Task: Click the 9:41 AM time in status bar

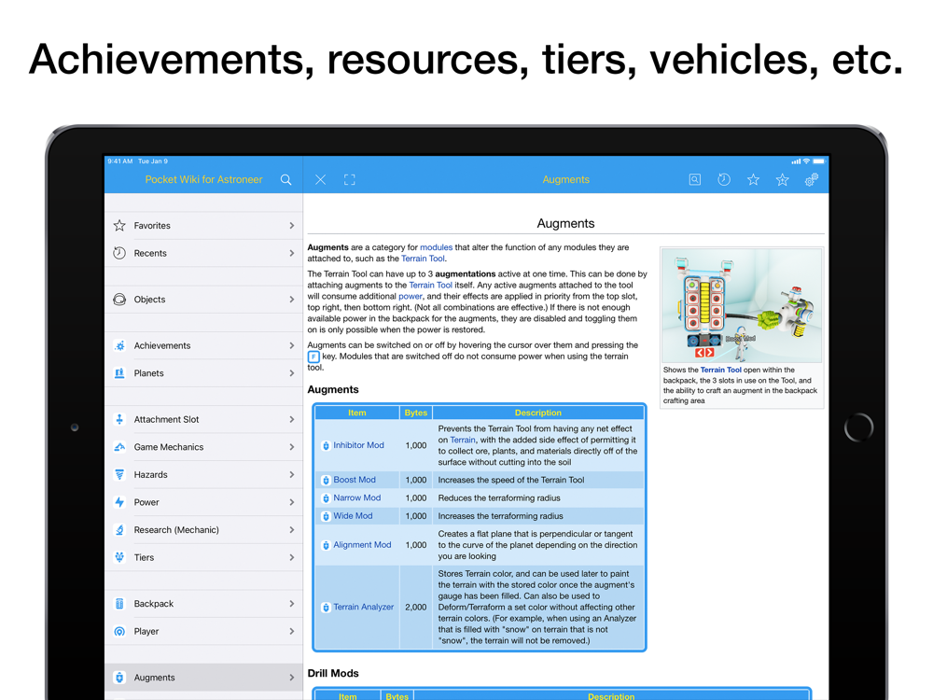Action: click(120, 161)
